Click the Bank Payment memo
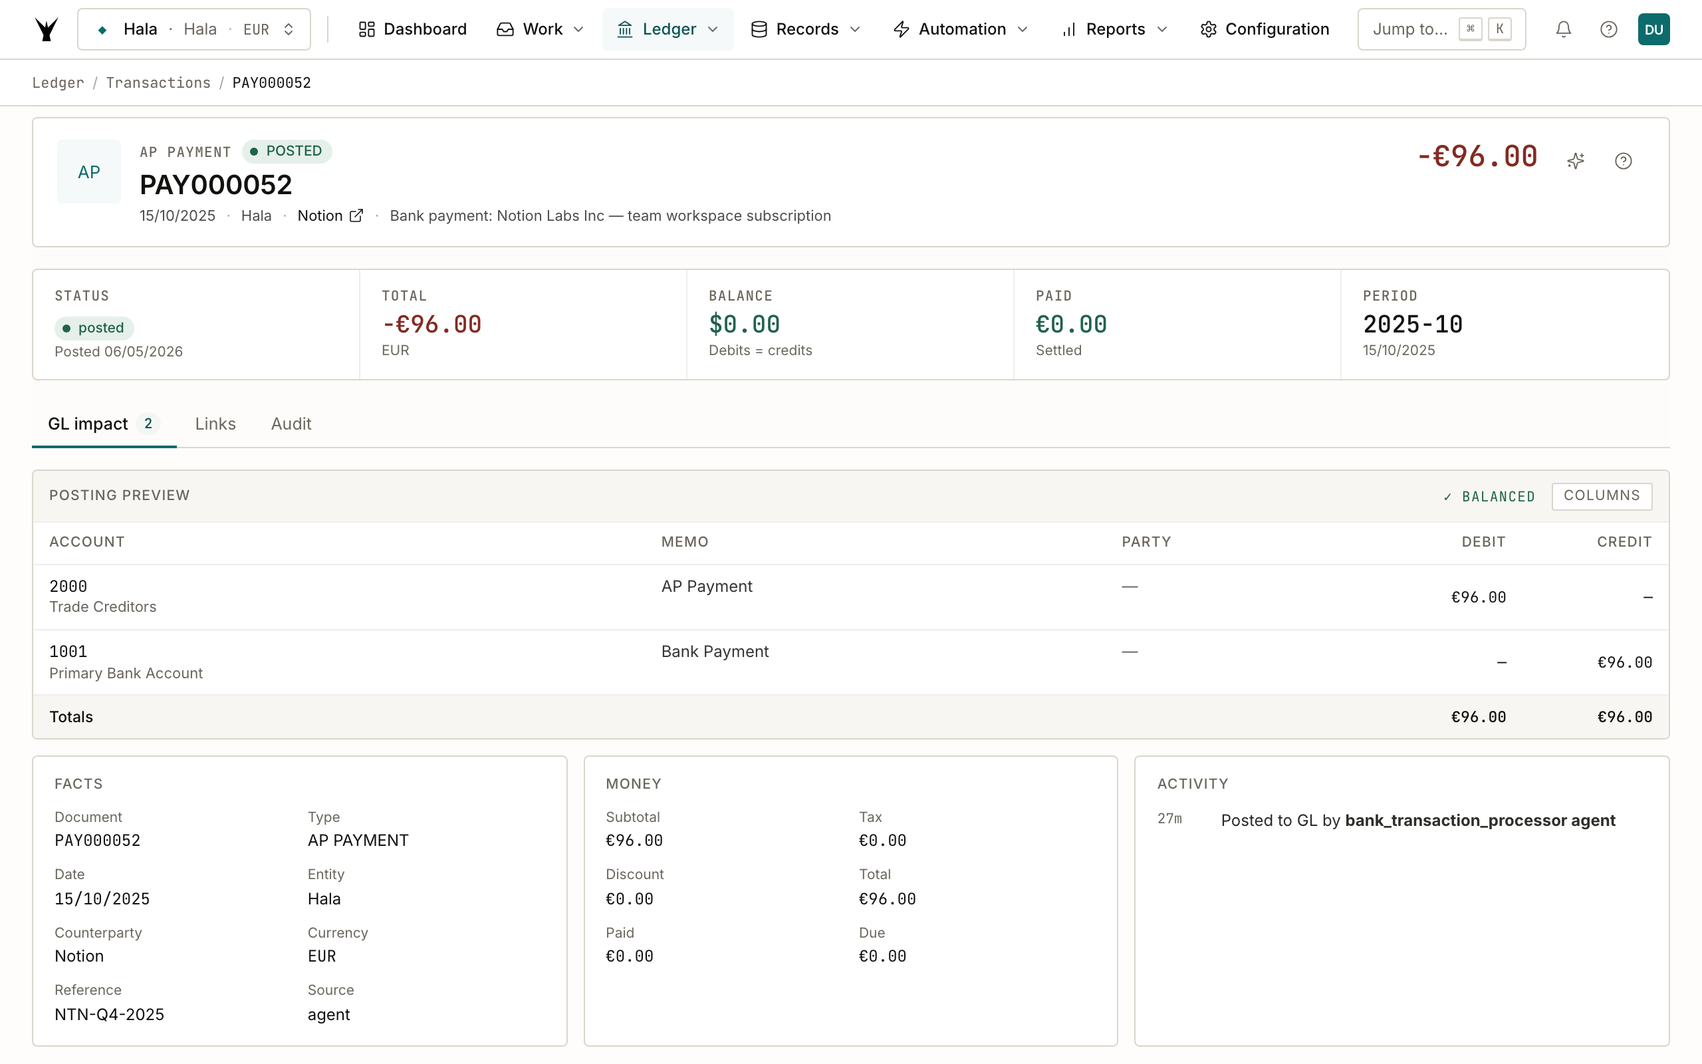The height and width of the screenshot is (1064, 1702). click(x=715, y=652)
